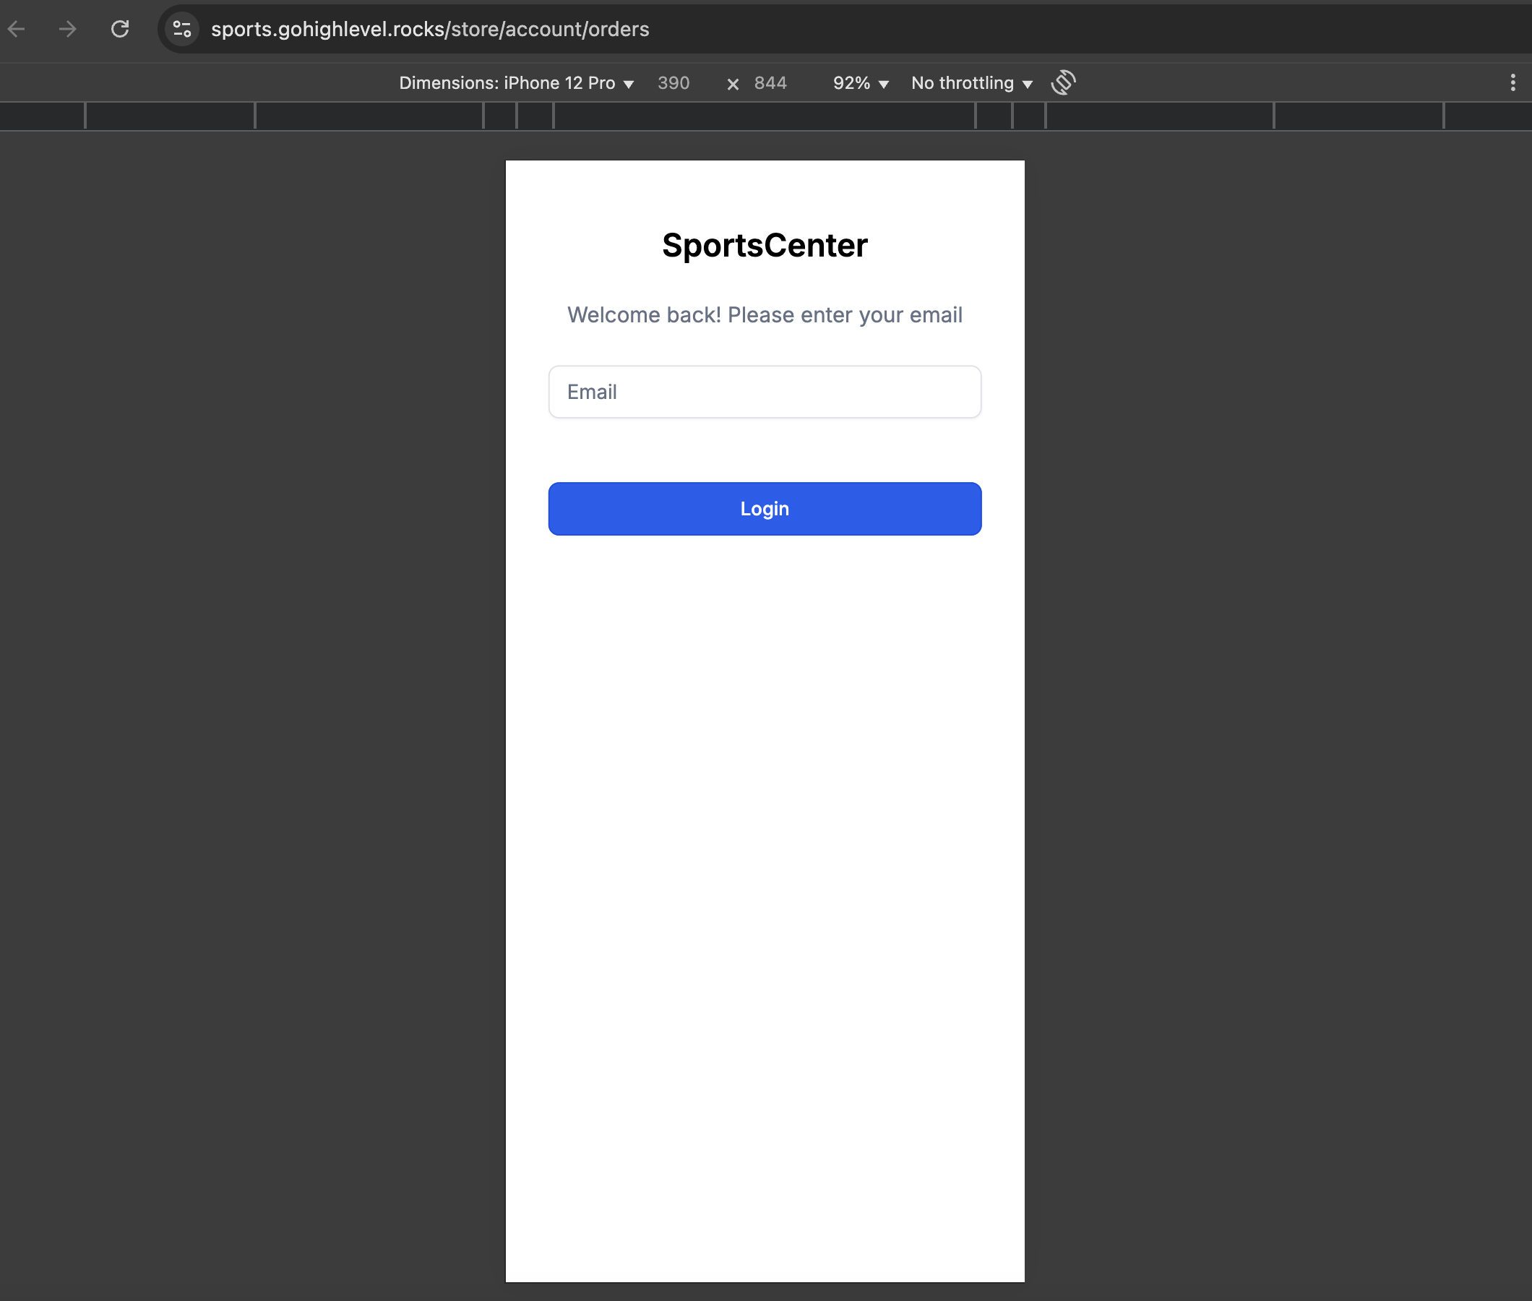Rotate the device viewport orientation

pyautogui.click(x=1063, y=82)
